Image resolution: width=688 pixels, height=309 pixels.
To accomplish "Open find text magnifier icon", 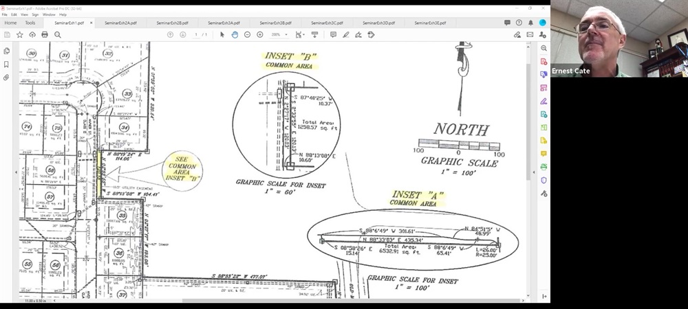I will 58,34.
